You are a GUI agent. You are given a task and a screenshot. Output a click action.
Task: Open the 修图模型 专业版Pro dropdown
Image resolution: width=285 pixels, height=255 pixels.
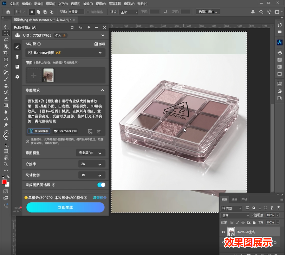[91, 153]
